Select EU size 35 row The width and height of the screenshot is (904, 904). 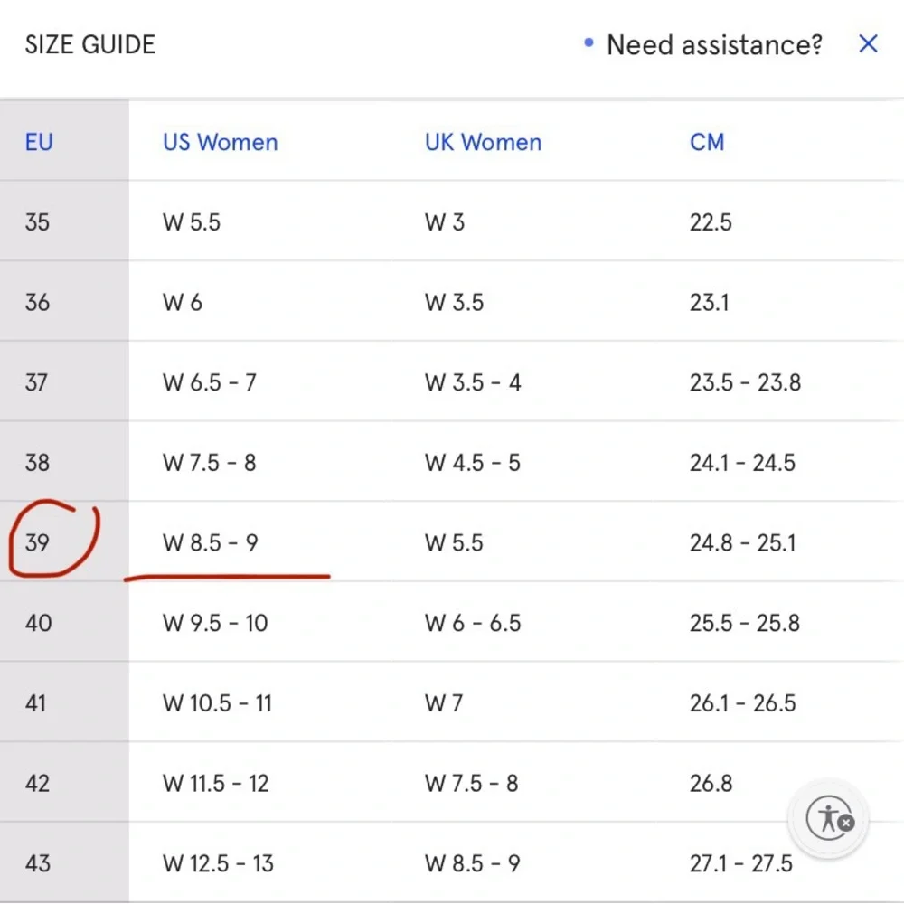pyautogui.click(x=38, y=221)
